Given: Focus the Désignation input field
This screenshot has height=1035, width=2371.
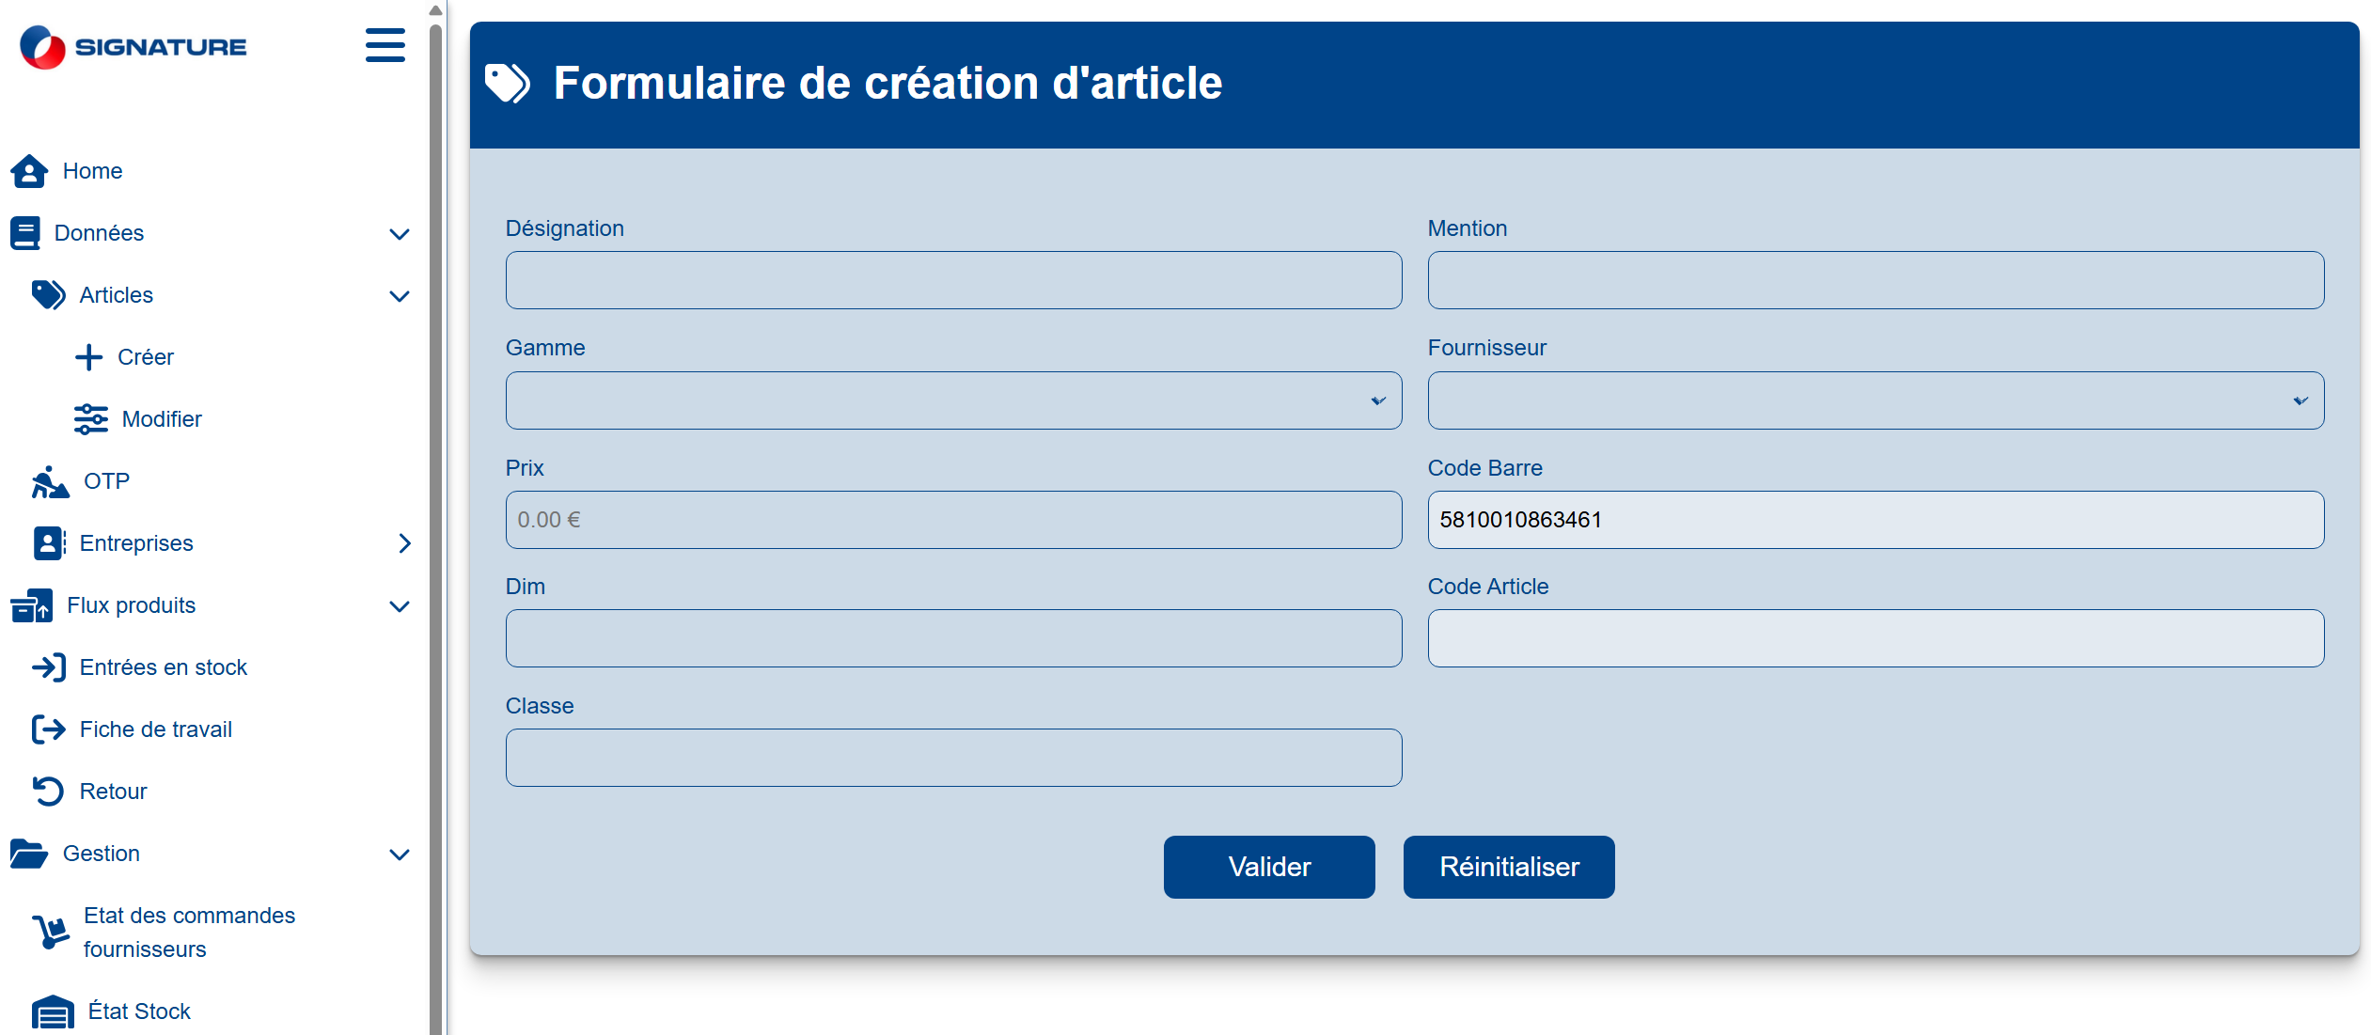Looking at the screenshot, I should click(953, 280).
